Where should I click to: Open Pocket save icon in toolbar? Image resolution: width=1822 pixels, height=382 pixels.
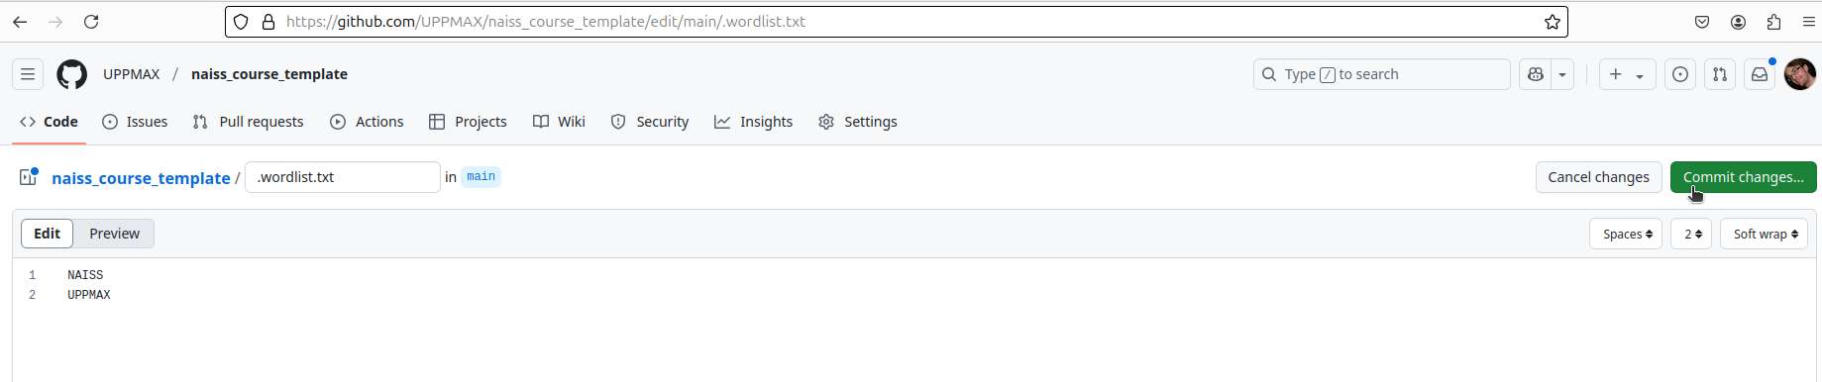(1702, 22)
